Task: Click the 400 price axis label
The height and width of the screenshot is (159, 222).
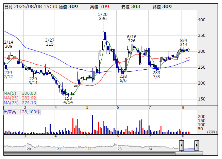Action: pyautogui.click(x=202, y=20)
